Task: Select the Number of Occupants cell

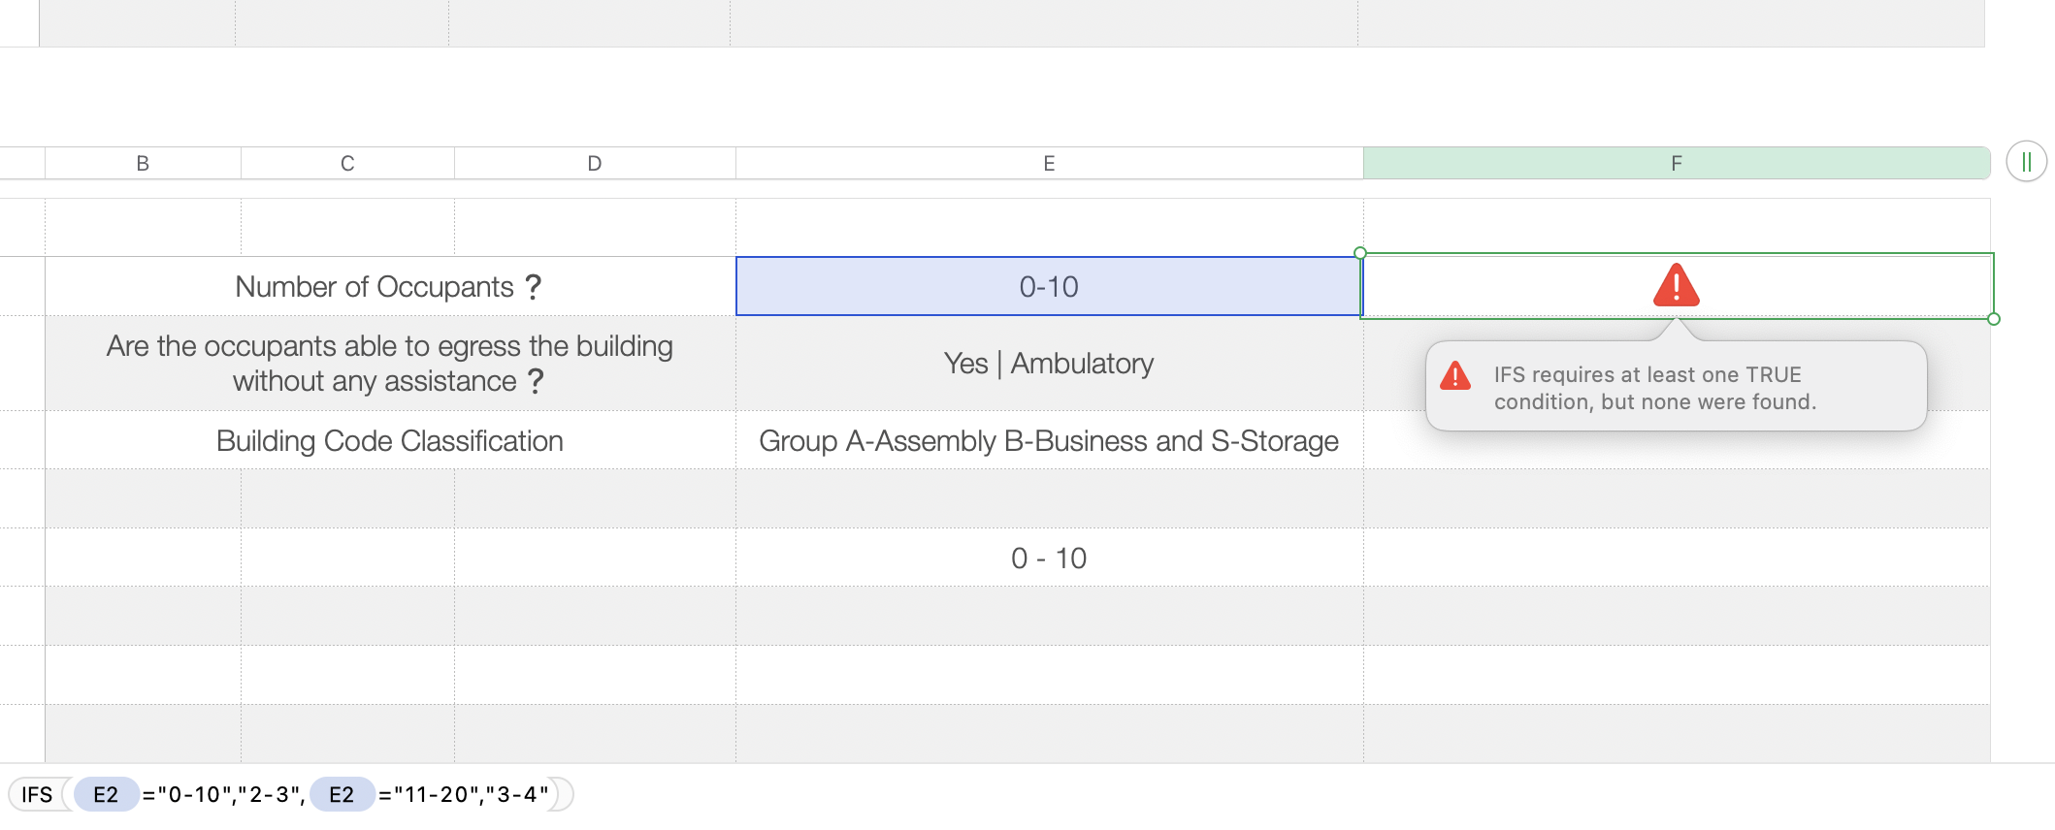Action: 388,287
